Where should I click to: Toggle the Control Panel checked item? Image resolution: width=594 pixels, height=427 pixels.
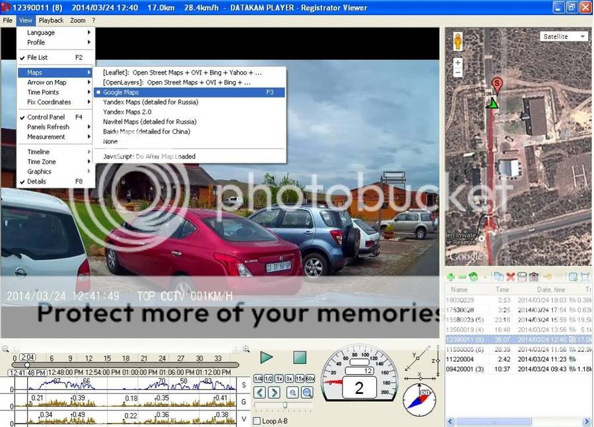click(x=46, y=117)
